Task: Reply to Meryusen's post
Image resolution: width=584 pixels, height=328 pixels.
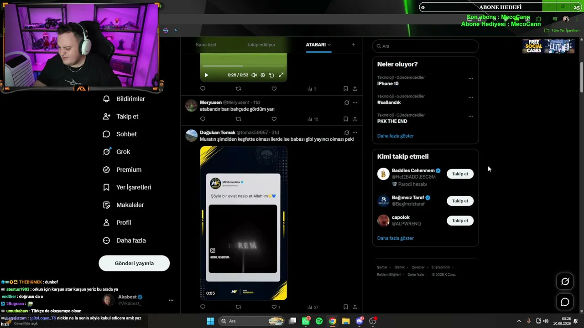Action: pos(203,119)
